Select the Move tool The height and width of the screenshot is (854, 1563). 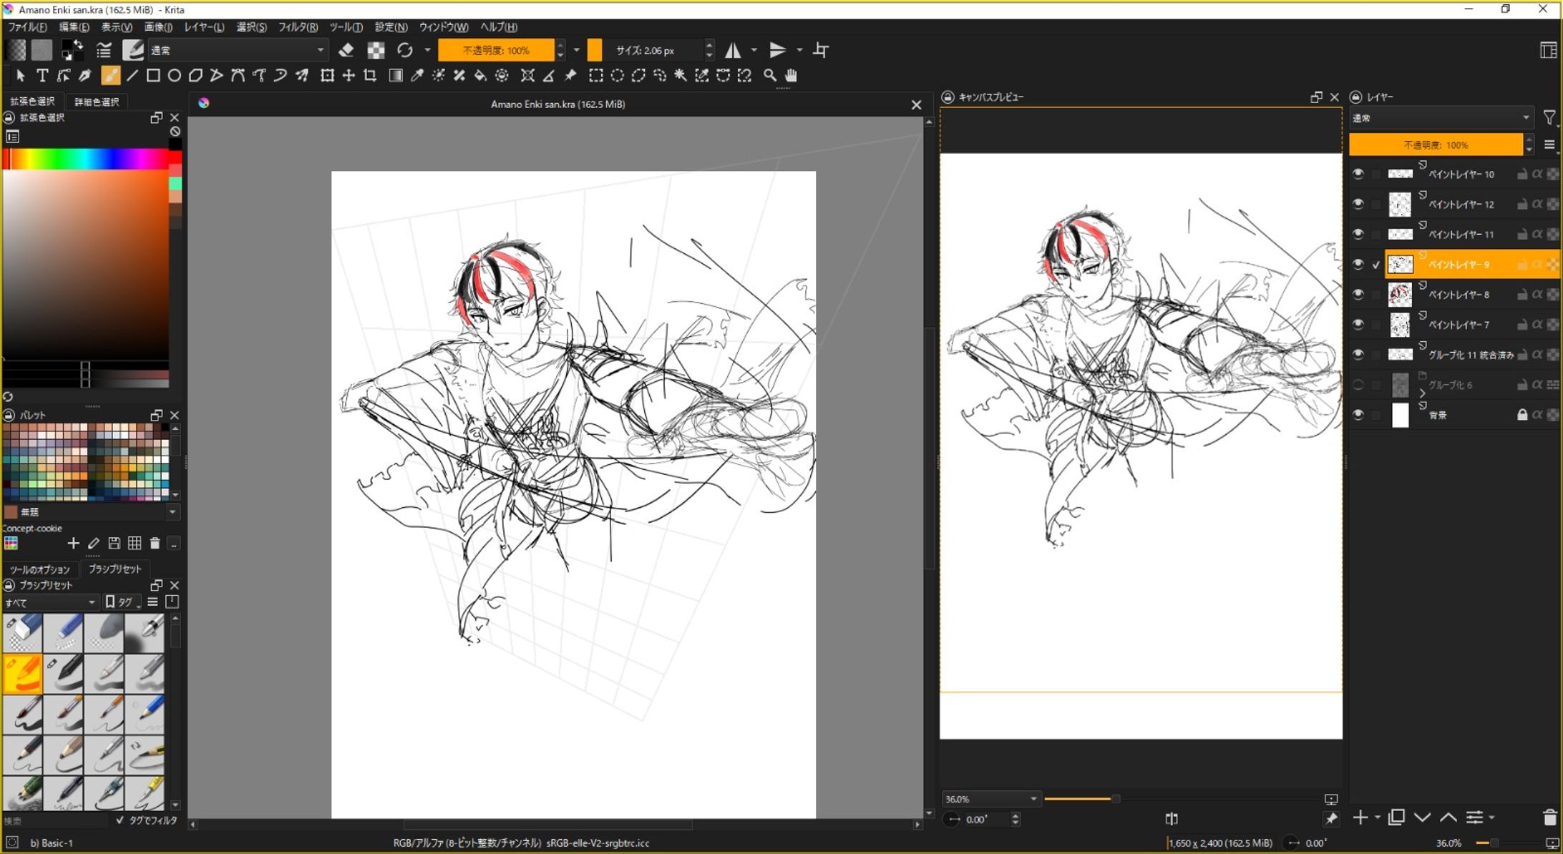coord(349,75)
